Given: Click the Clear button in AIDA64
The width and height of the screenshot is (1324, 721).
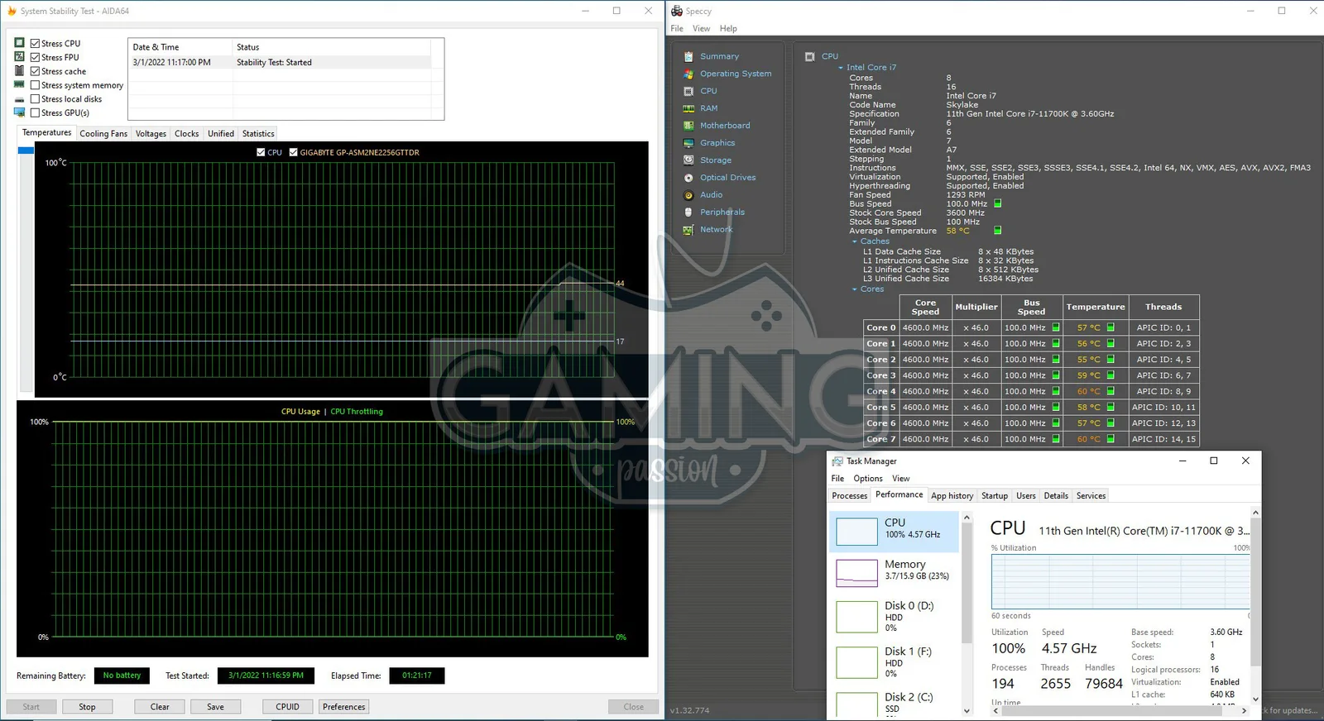Looking at the screenshot, I should 160,707.
